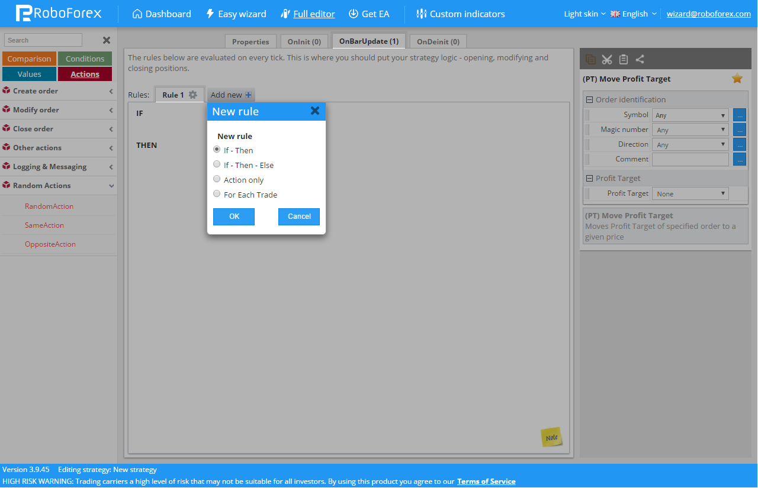
Task: Click the copy icon in properties toolbar
Action: click(x=590, y=59)
